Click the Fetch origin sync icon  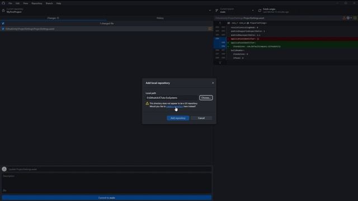(260, 11)
